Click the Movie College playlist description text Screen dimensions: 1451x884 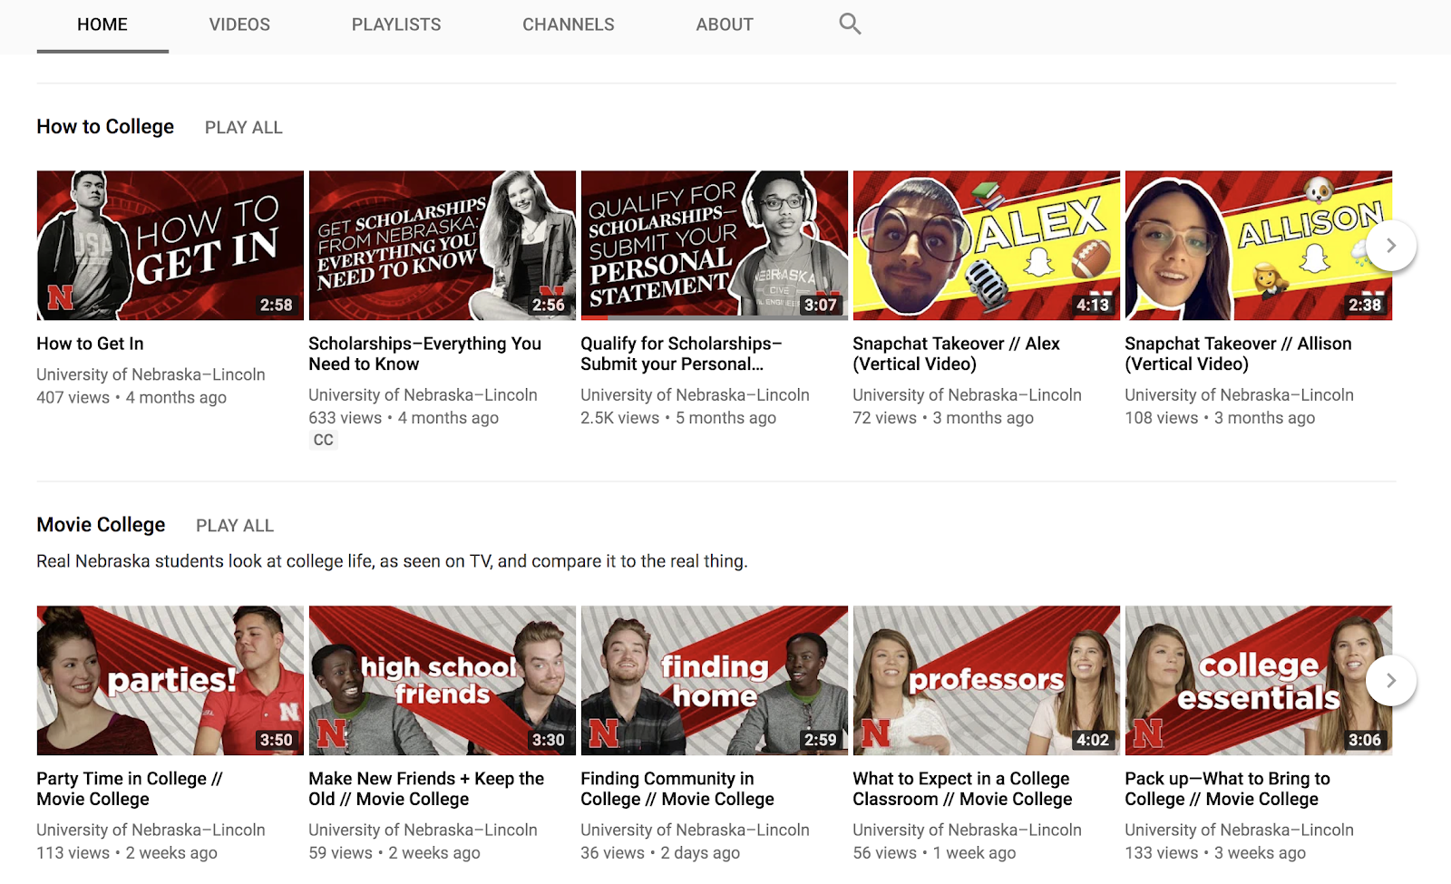pyautogui.click(x=392, y=561)
